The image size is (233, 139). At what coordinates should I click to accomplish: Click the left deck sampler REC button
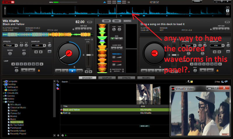click(x=50, y=52)
